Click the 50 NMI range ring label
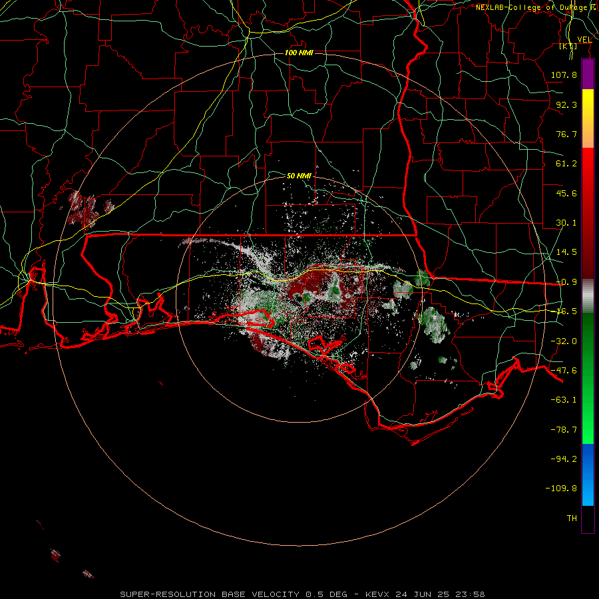The height and width of the screenshot is (599, 599). [x=299, y=176]
